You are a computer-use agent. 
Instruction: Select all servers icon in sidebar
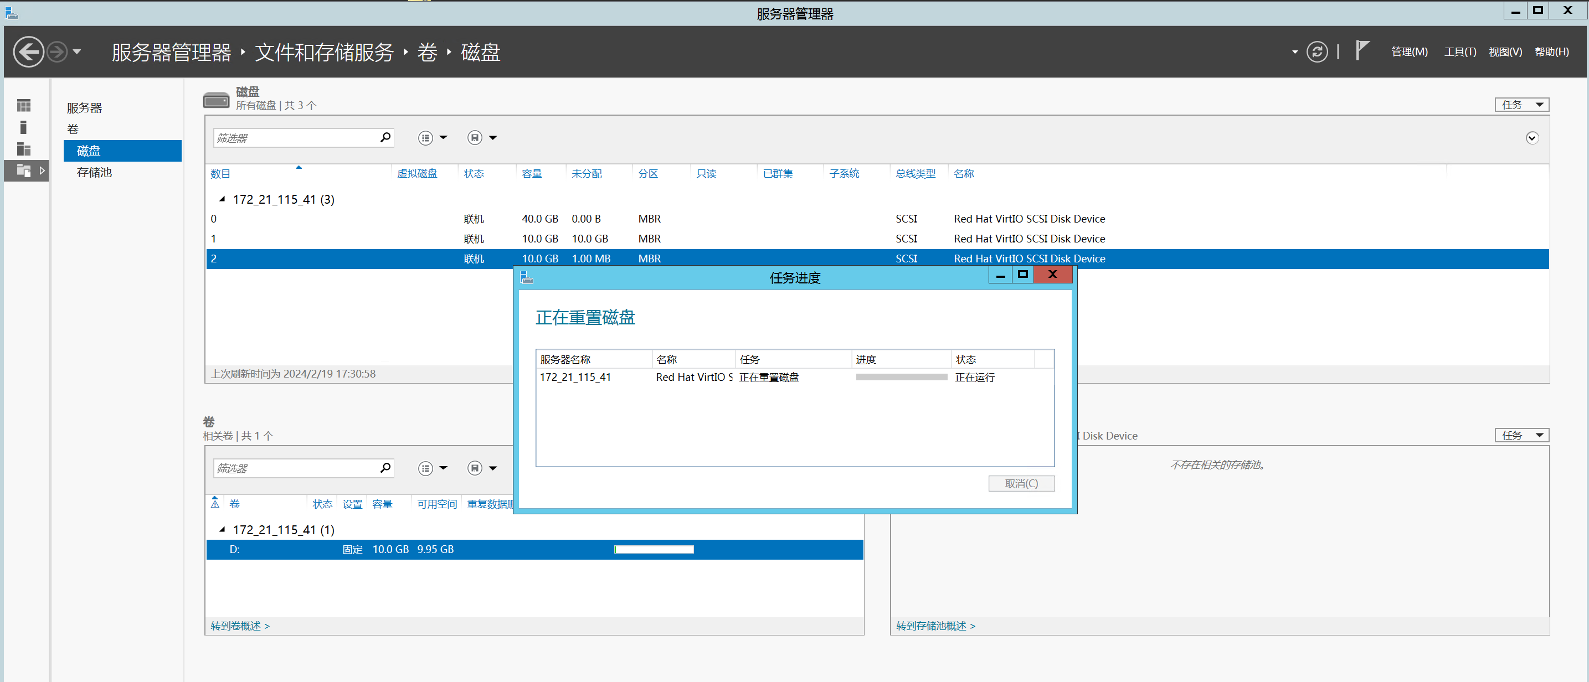coord(24,149)
